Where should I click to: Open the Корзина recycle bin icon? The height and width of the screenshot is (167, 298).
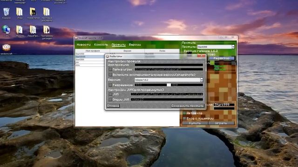tap(6, 13)
